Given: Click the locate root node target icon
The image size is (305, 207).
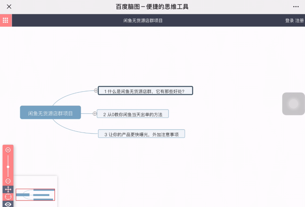Looking at the screenshot, I should point(8,197).
